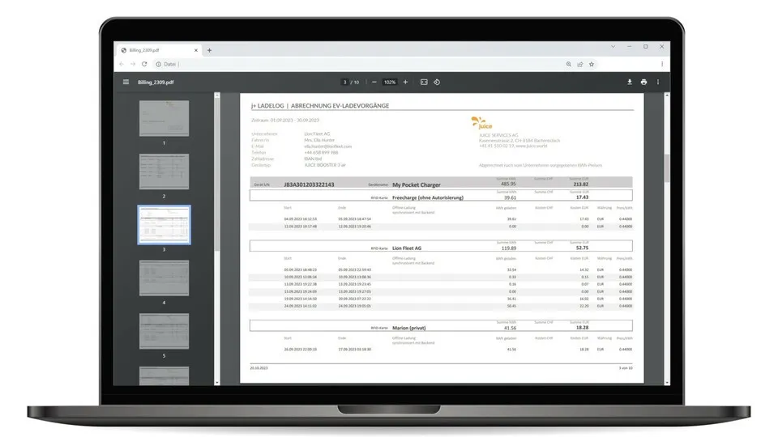Go back with the browser back arrow
The width and height of the screenshot is (778, 437).
pyautogui.click(x=122, y=64)
